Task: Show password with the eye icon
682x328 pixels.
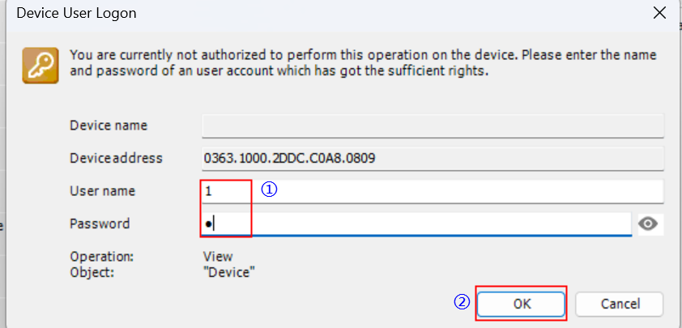Action: tap(648, 224)
